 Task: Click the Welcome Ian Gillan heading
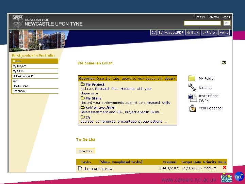95,63
